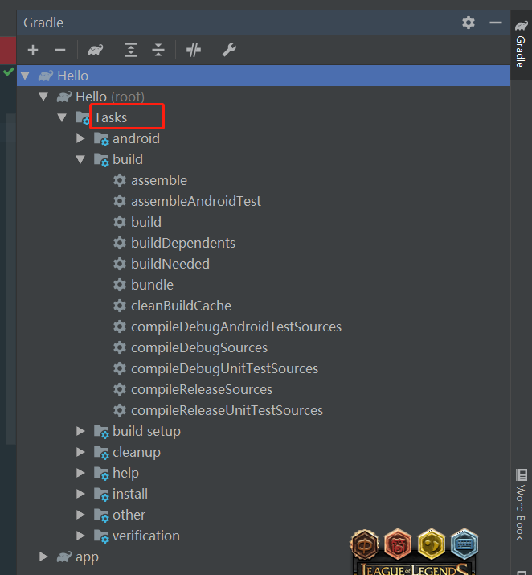Select the top Hello project row

click(x=264, y=76)
